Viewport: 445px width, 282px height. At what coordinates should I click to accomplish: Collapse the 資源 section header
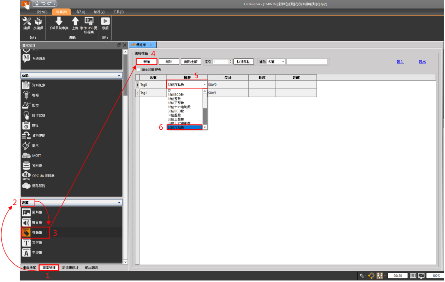click(119, 203)
